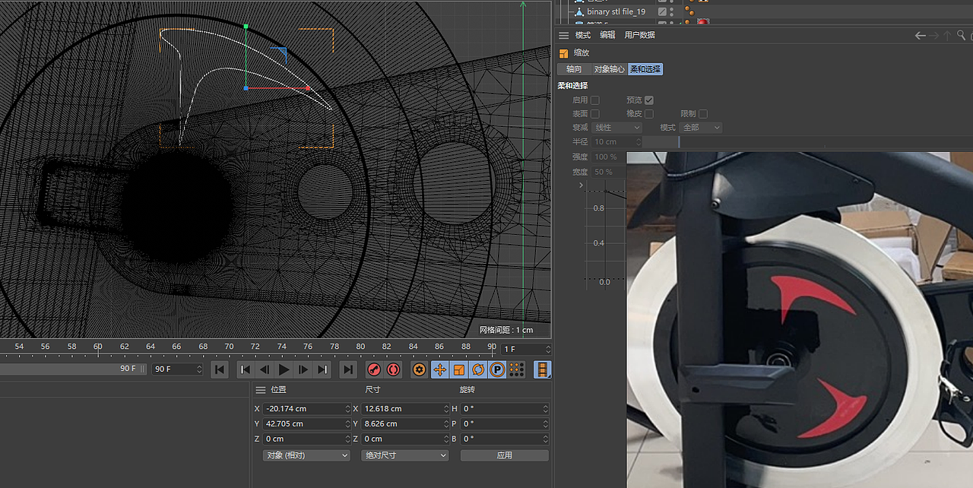This screenshot has height=488, width=973.
Task: Click attribute manager search icon
Action: tap(961, 35)
